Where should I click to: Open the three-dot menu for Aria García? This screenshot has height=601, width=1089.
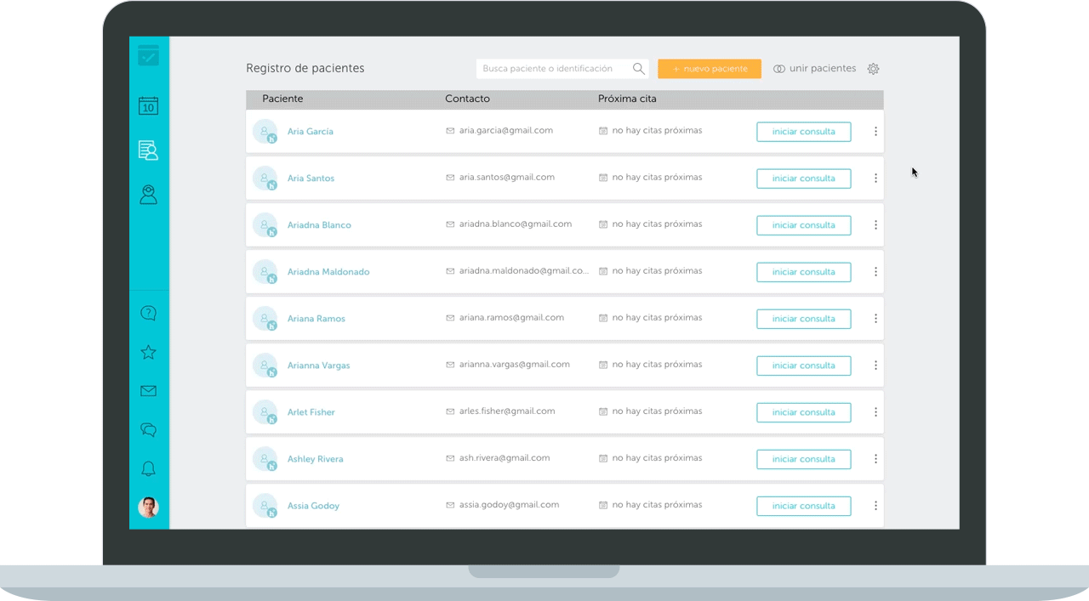pos(875,131)
